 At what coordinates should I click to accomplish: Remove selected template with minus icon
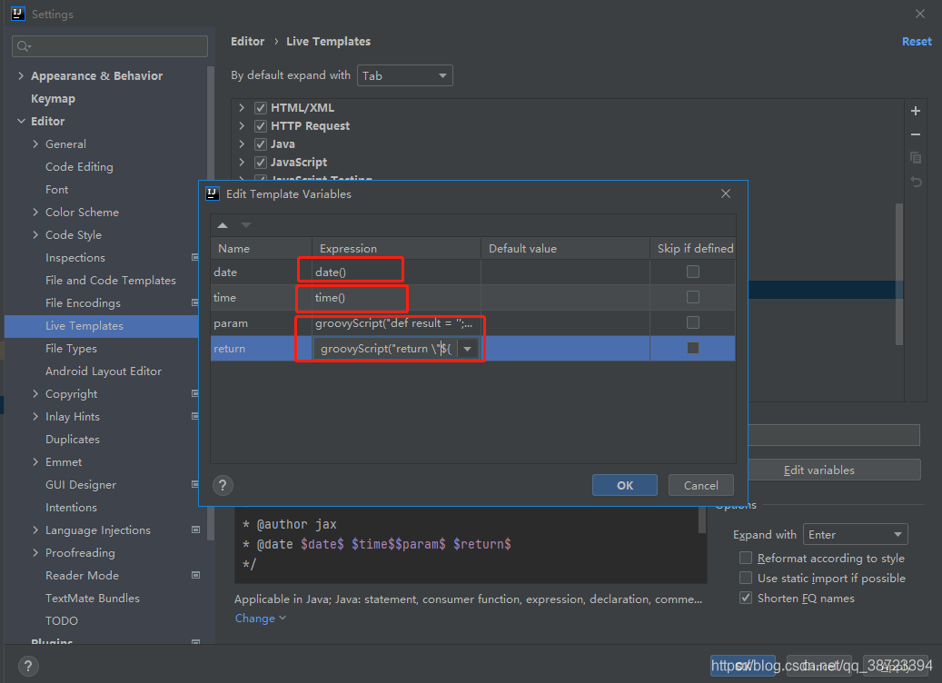coord(915,134)
